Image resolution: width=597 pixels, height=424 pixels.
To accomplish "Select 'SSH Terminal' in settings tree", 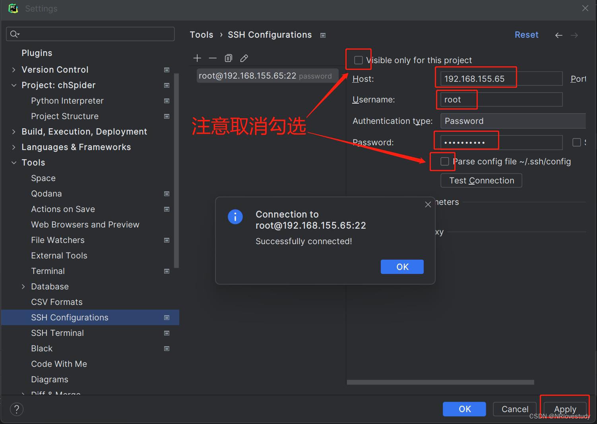I will [x=57, y=333].
